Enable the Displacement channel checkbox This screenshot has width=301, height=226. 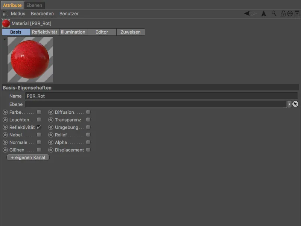tap(88, 150)
